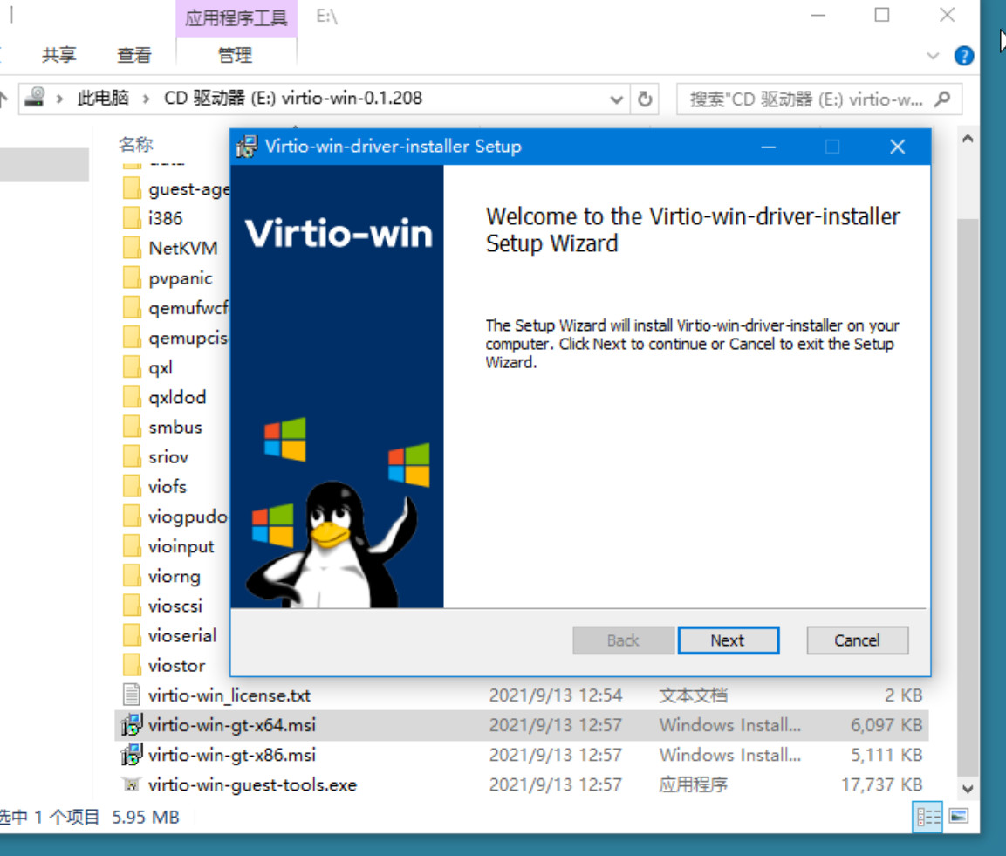
Task: Click the setup dialog title bar icon
Action: [x=247, y=147]
